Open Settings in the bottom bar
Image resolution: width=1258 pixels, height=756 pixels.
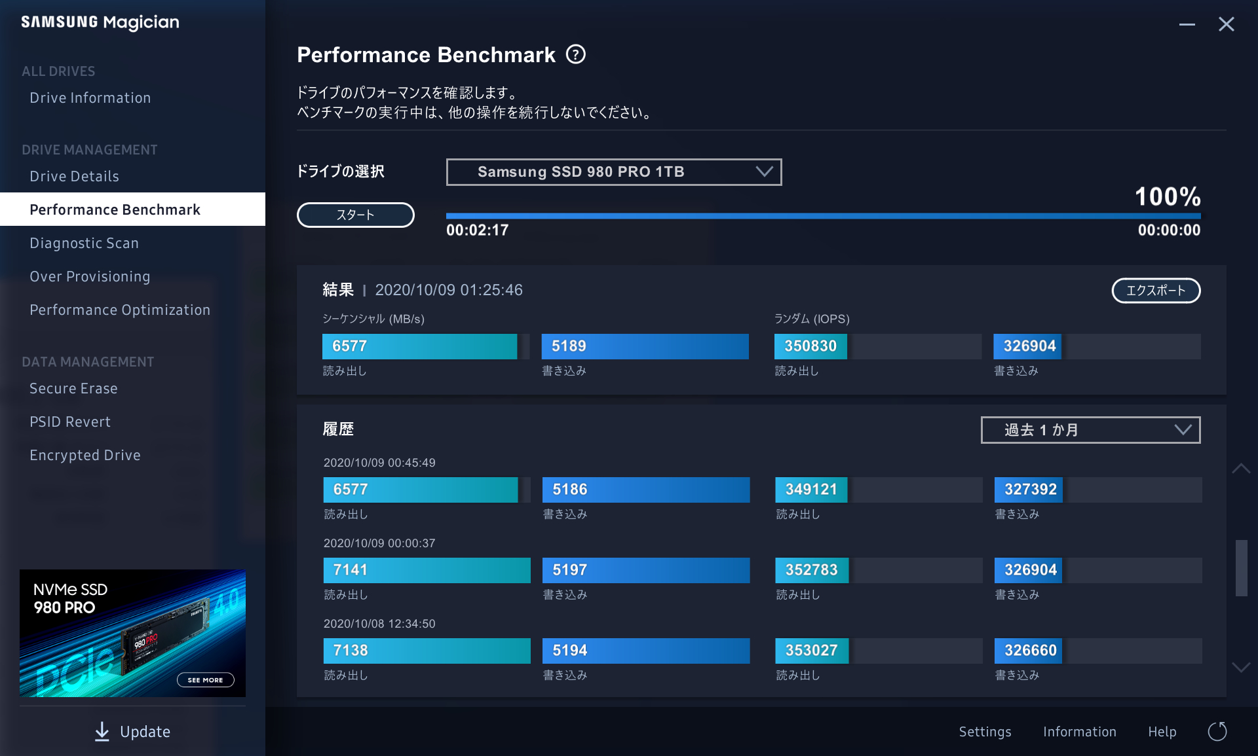click(x=984, y=731)
